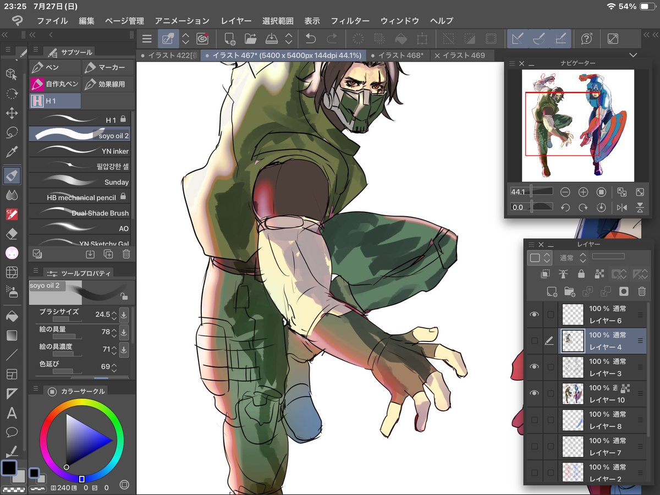Select the マーカー sub tool group
Screen dimensions: 660x495
[x=108, y=68]
